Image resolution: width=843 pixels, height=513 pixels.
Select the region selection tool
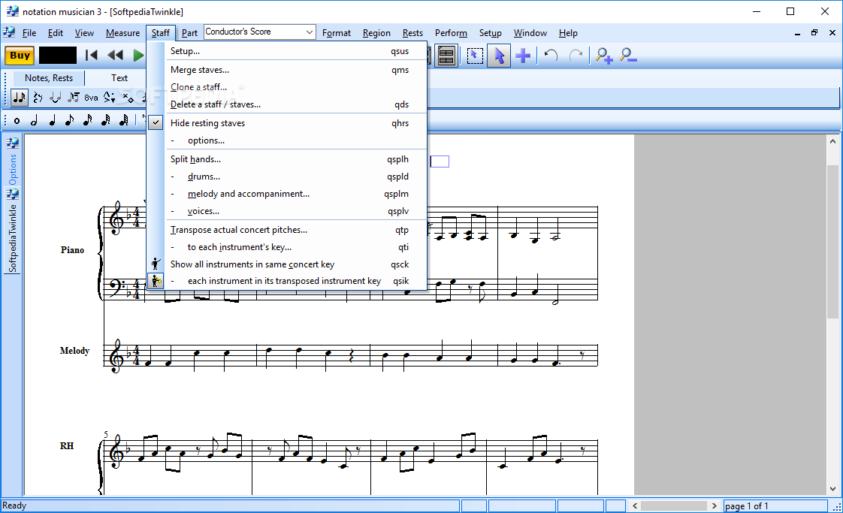(475, 56)
